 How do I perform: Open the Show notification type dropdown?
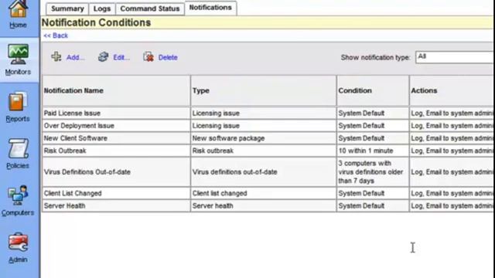pyautogui.click(x=455, y=57)
